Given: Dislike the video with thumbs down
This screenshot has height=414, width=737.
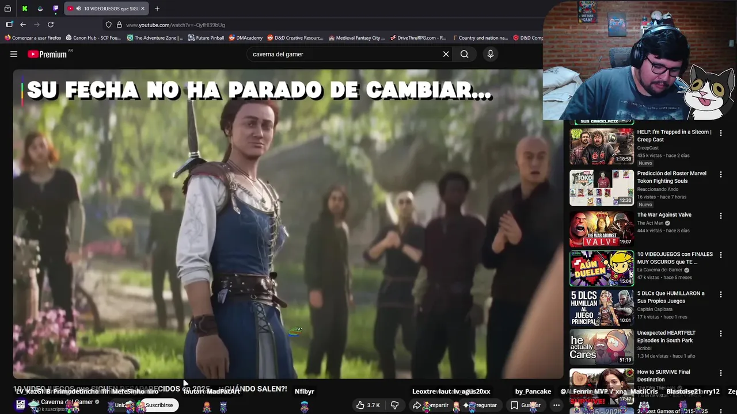Looking at the screenshot, I should coord(395,405).
